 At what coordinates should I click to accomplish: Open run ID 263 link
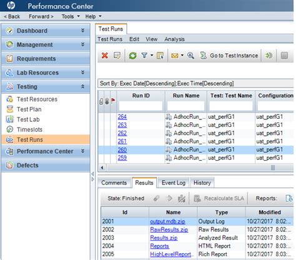(122, 125)
